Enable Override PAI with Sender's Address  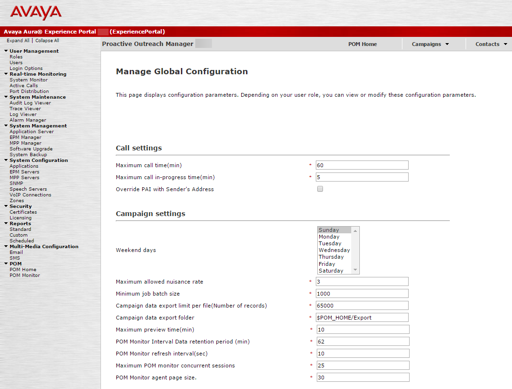[320, 189]
